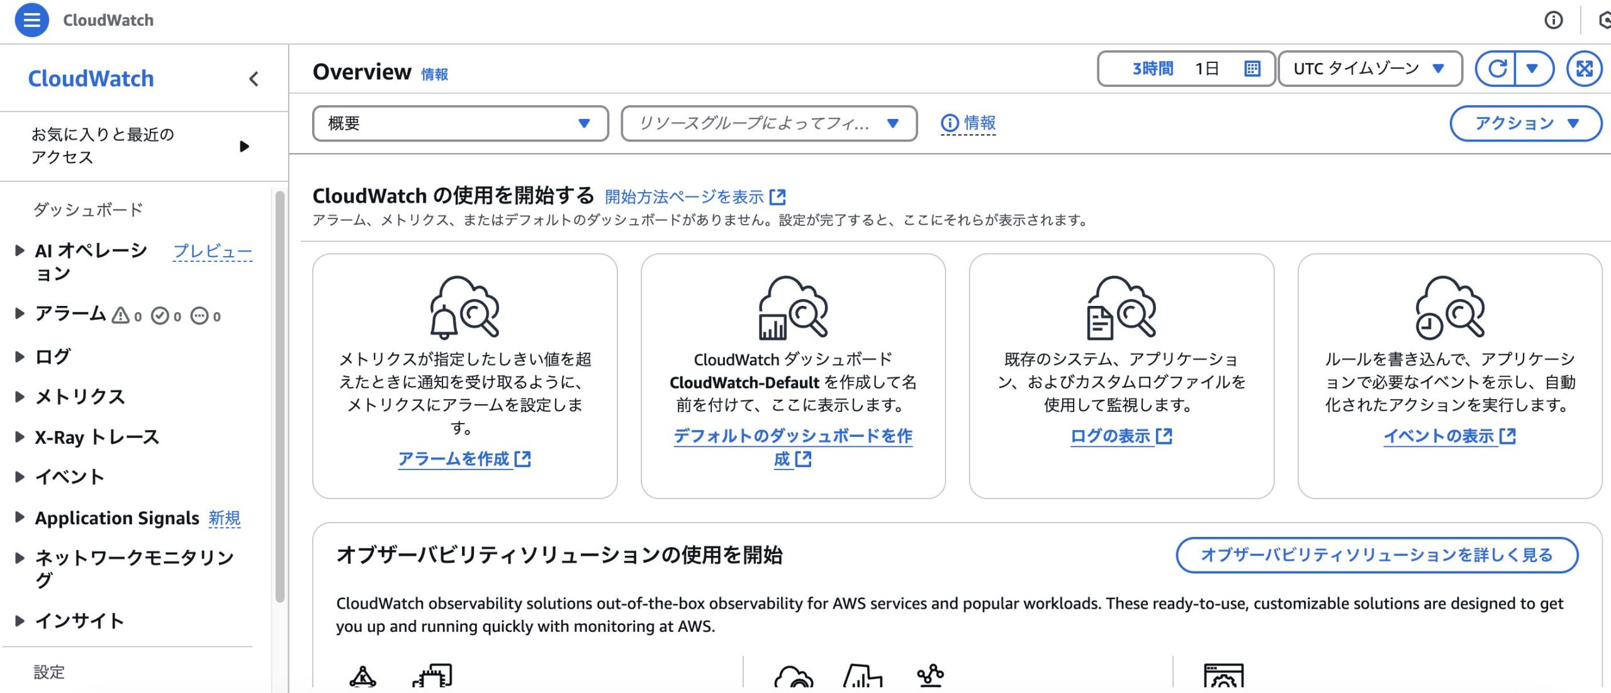Click the プレビュー badge link

pyautogui.click(x=213, y=251)
